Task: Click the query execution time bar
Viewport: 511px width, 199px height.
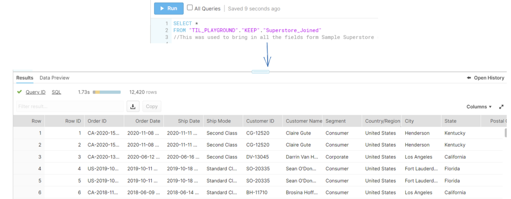Action: coord(107,92)
